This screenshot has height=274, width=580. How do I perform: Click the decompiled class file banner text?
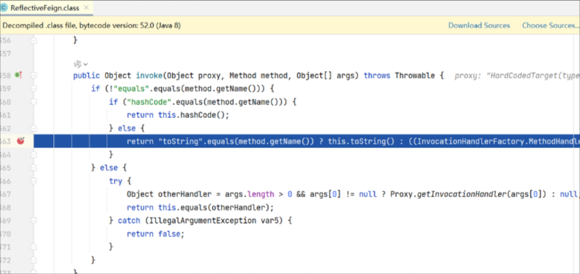click(x=91, y=25)
